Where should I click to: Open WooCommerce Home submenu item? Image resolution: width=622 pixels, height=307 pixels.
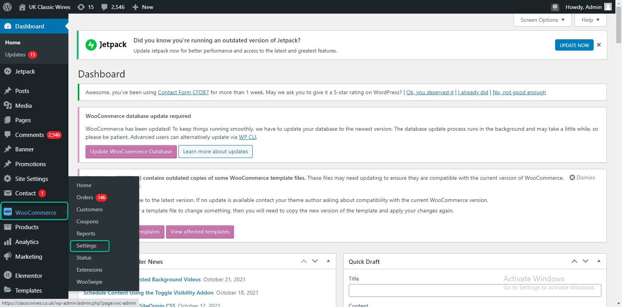(84, 185)
